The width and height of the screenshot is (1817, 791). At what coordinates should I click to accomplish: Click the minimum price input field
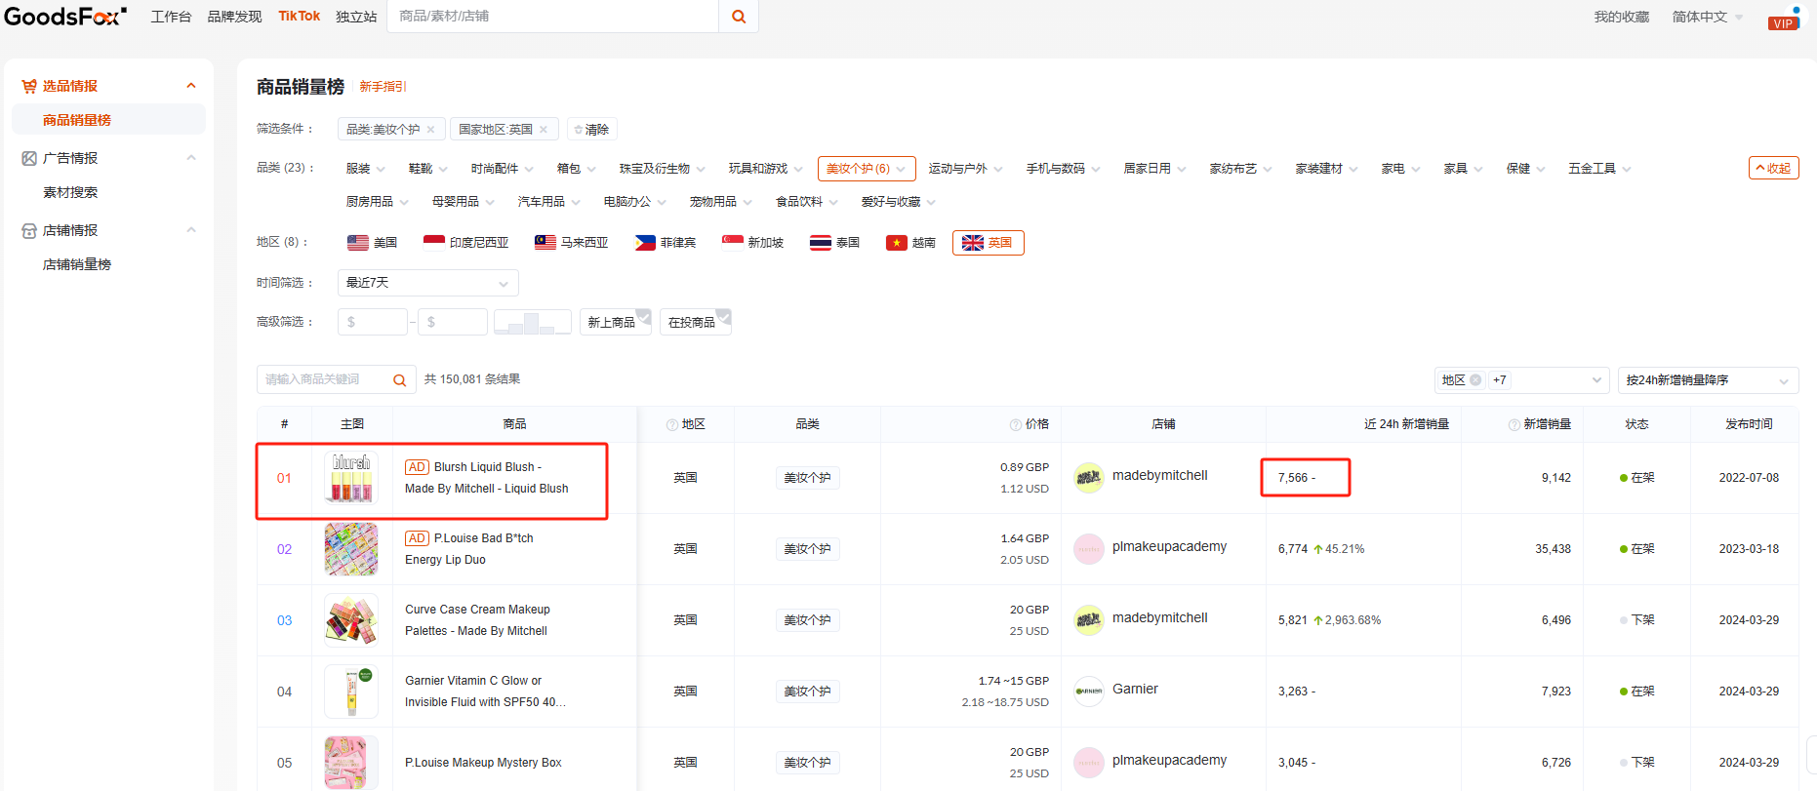[373, 322]
